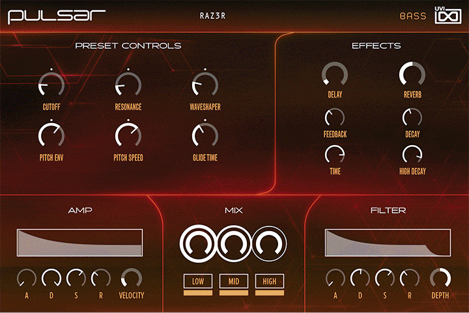Viewport: 469px width, 313px height.
Task: Open the RAZ3R preset name
Action: [x=212, y=16]
